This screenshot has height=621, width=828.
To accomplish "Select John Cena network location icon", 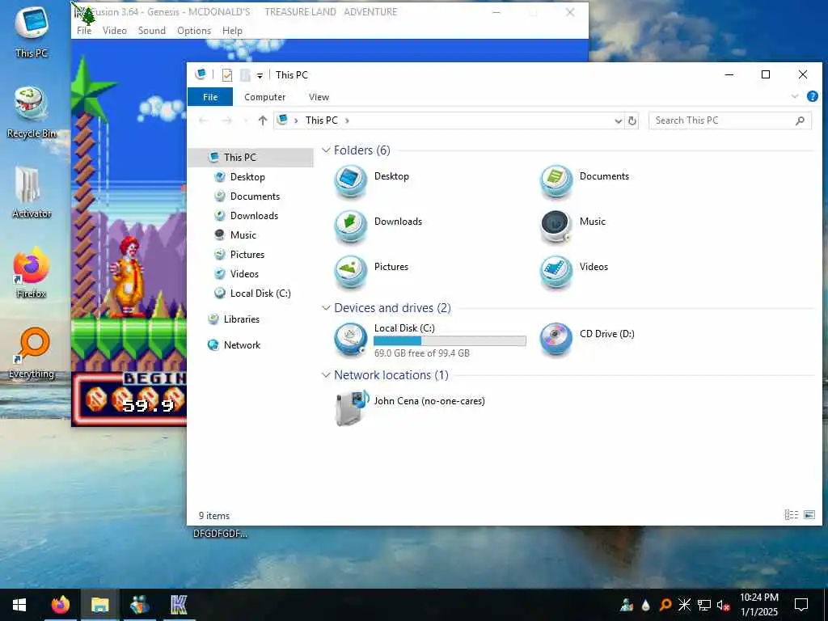I will [x=352, y=408].
